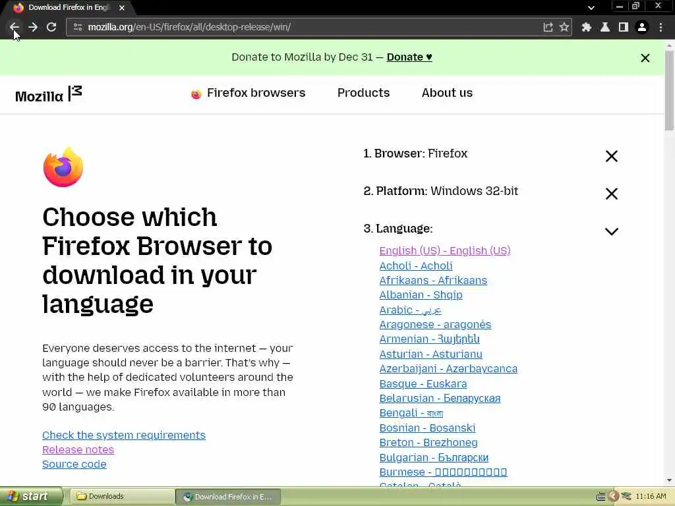Image resolution: width=675 pixels, height=506 pixels.
Task: Open the profile avatar icon
Action: pos(642,27)
